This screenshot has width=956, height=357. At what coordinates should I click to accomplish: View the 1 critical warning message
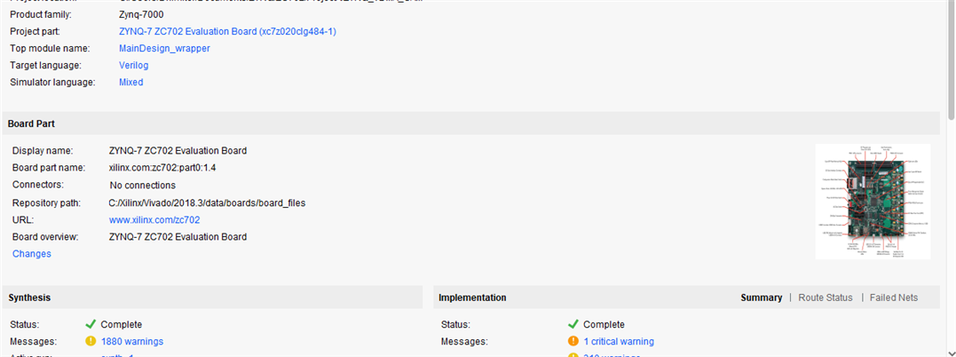point(618,341)
